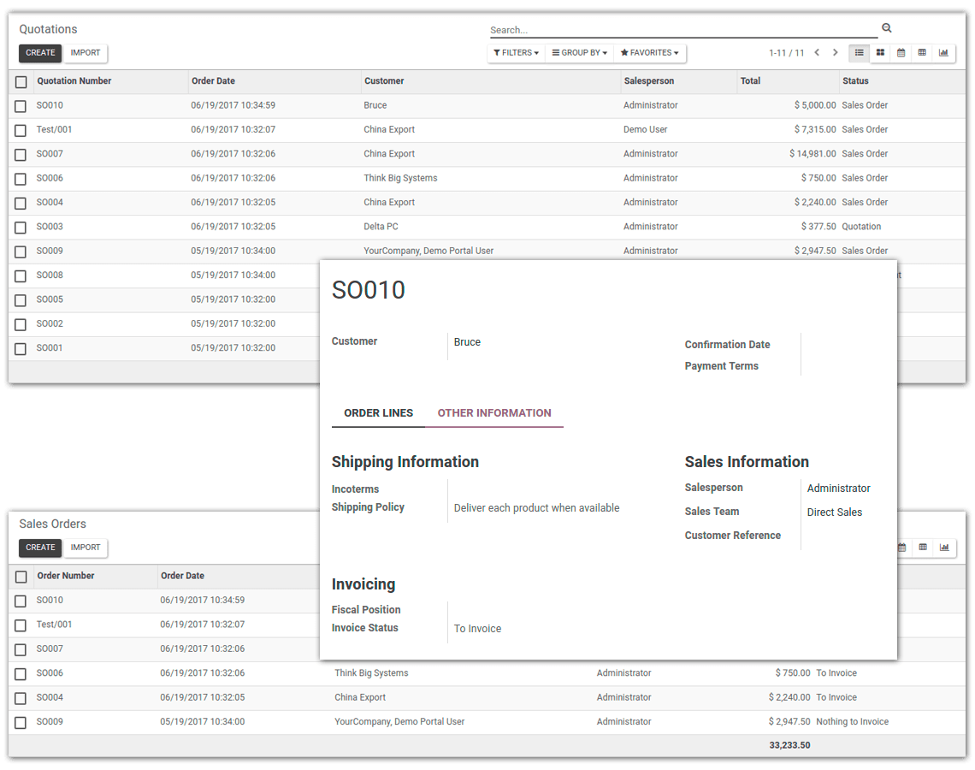Switch Quotations to kanban view
975x770 pixels.
[x=879, y=52]
